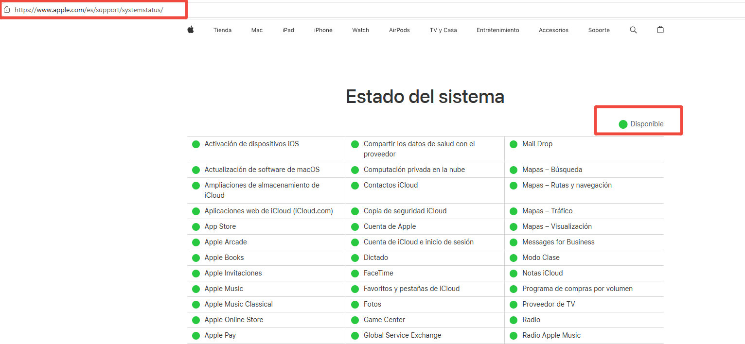Screen dimensions: 745x344
Task: Click the padlock icon in address bar
Action: click(7, 9)
